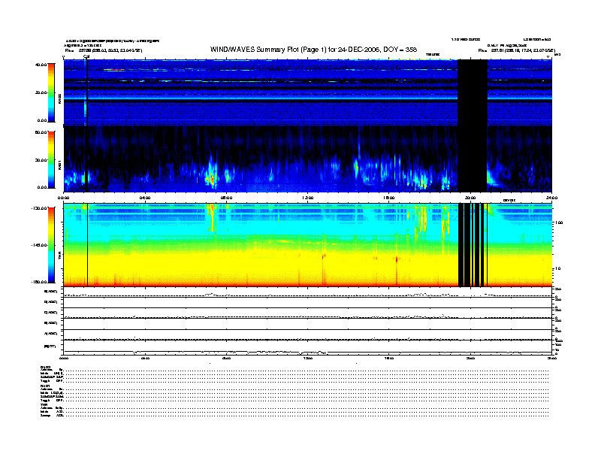Click the 20:00 tick on the bottom time axis
595x460 pixels.
(470, 358)
